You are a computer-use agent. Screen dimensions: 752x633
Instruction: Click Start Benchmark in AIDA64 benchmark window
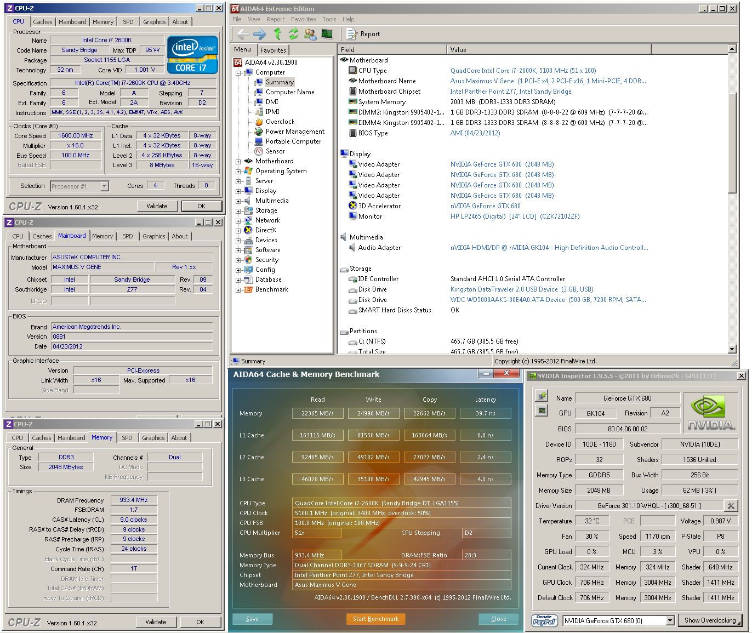[x=375, y=619]
